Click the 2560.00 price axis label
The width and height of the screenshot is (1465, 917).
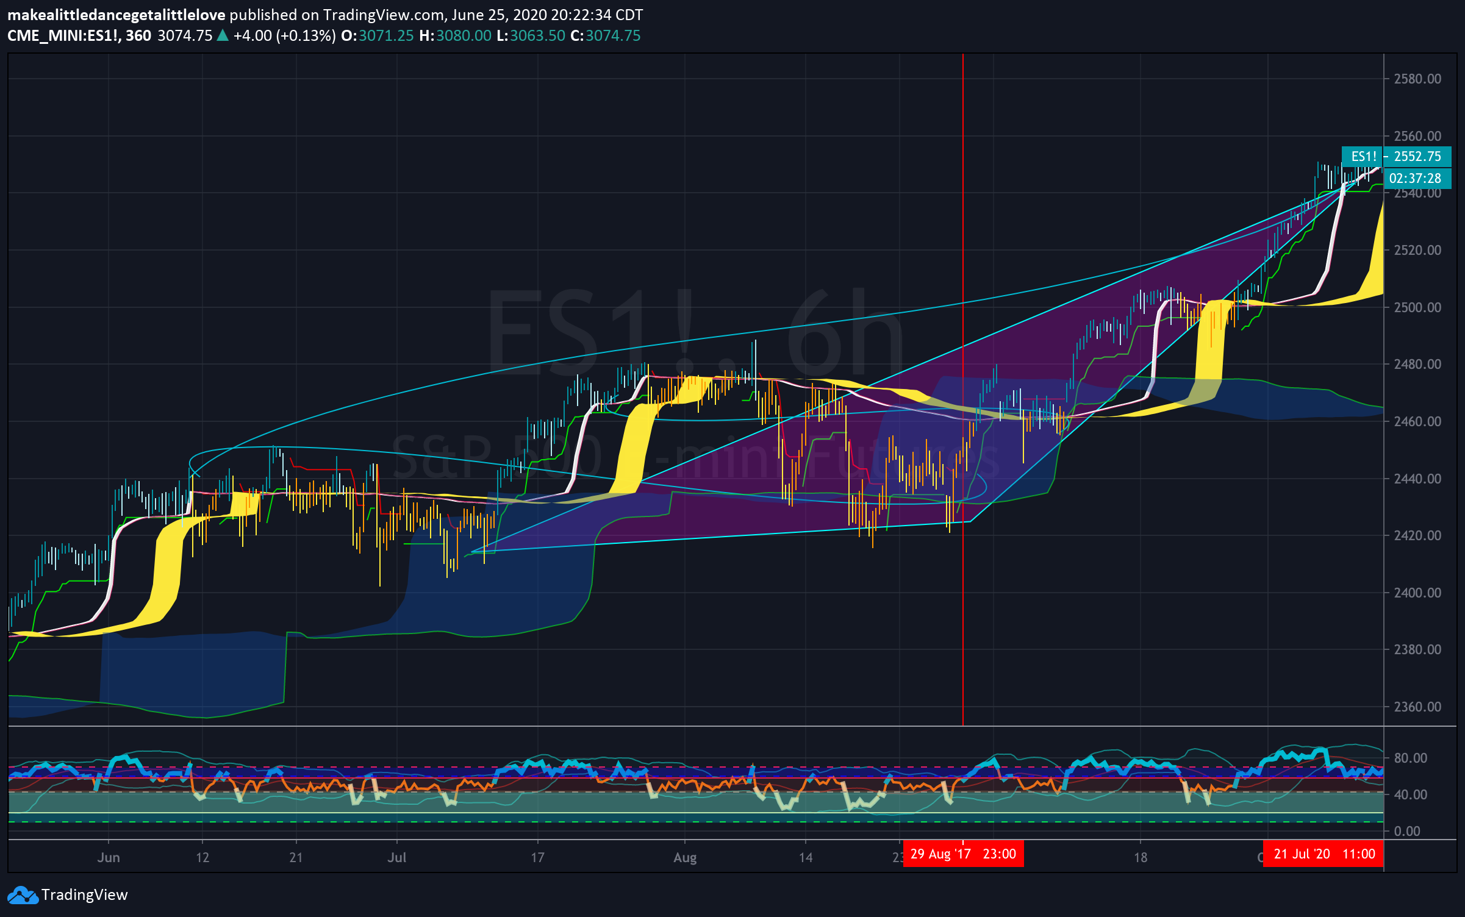point(1417,136)
